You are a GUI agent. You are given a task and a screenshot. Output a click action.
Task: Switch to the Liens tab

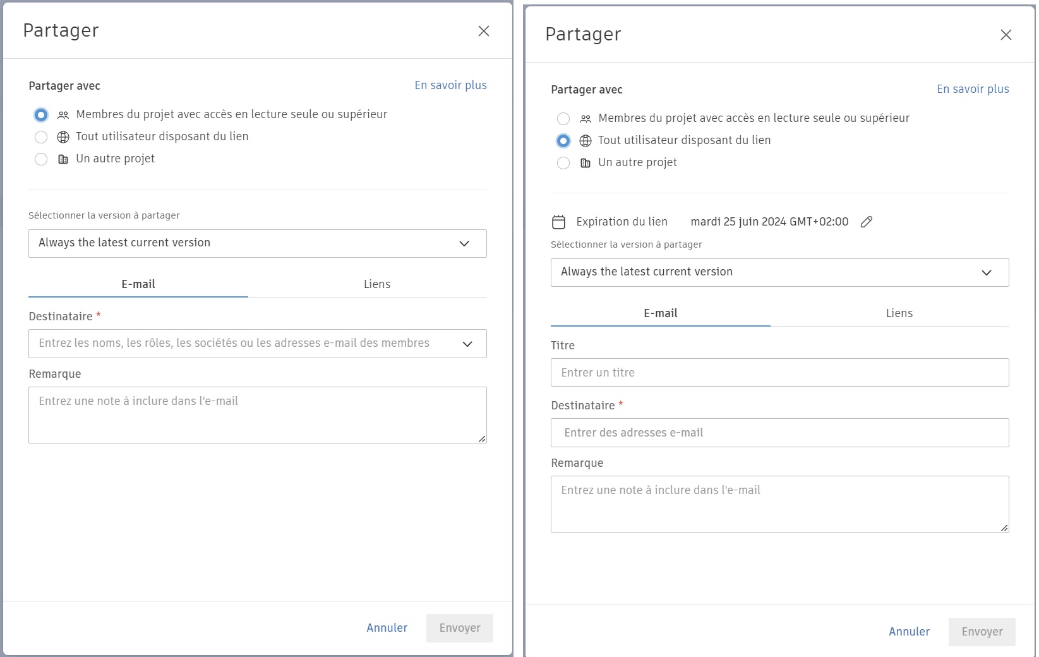pos(376,284)
